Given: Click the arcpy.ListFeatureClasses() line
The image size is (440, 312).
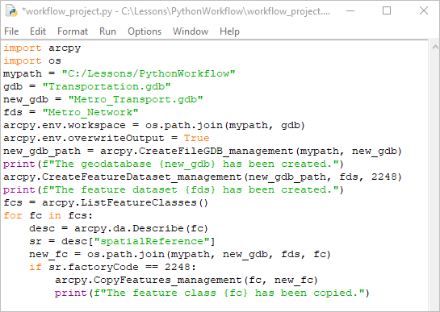Looking at the screenshot, I should point(106,202).
